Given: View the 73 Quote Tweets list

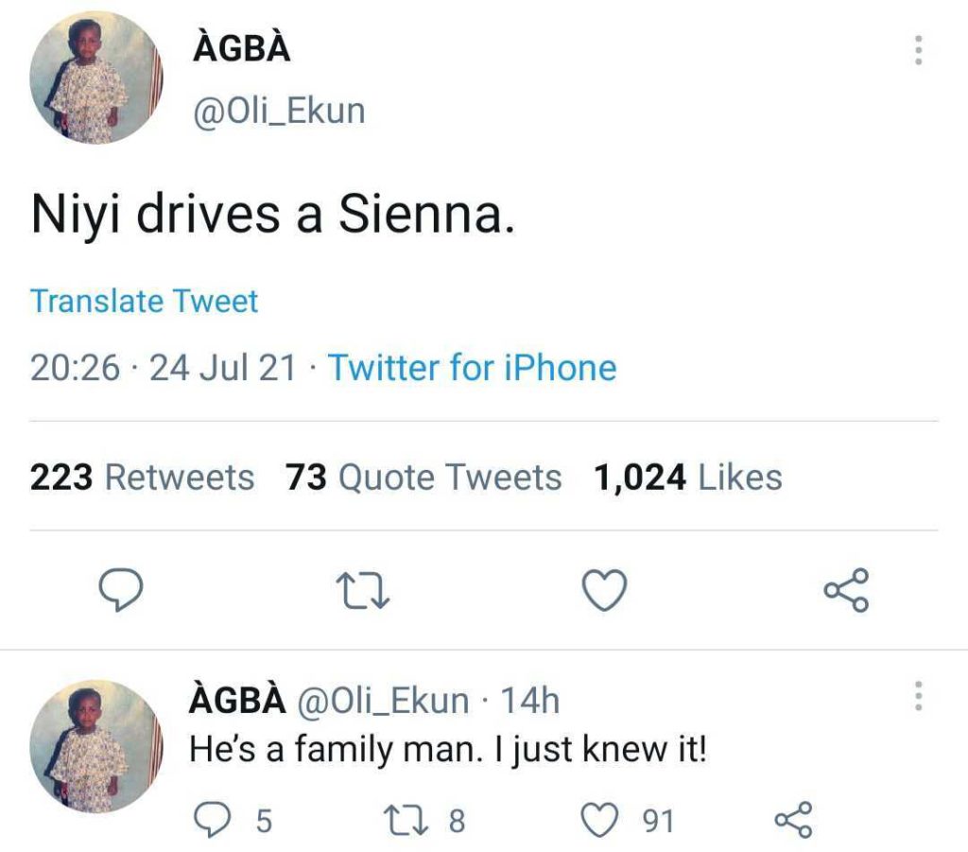Looking at the screenshot, I should [x=423, y=478].
